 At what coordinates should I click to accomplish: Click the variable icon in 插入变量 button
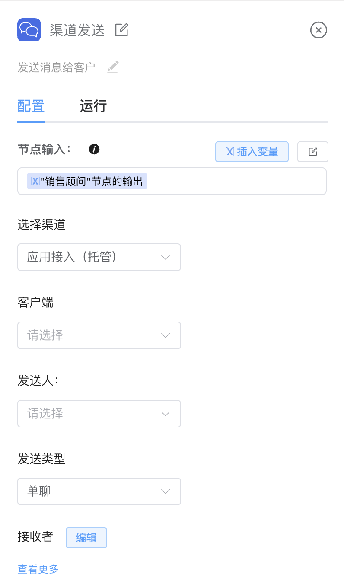click(x=229, y=152)
